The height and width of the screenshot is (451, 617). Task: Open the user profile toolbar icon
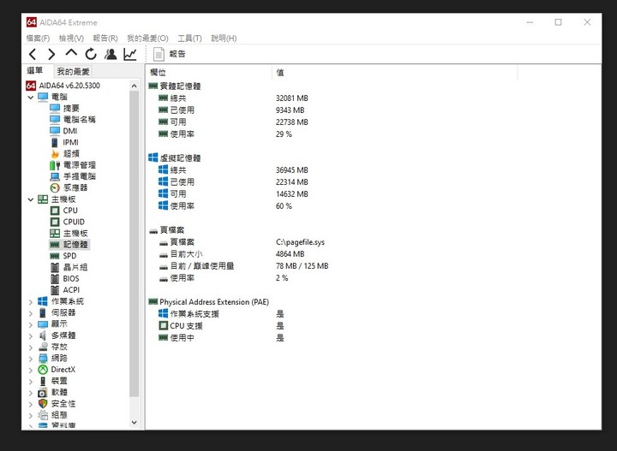111,54
